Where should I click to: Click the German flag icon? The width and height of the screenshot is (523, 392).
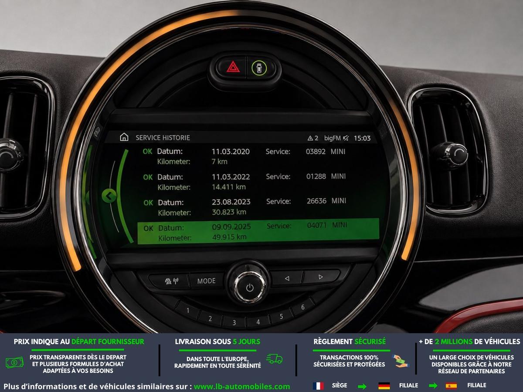click(x=384, y=386)
